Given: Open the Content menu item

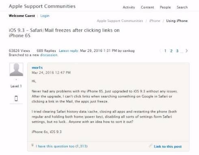Looking at the screenshot, I should tap(147, 7).
